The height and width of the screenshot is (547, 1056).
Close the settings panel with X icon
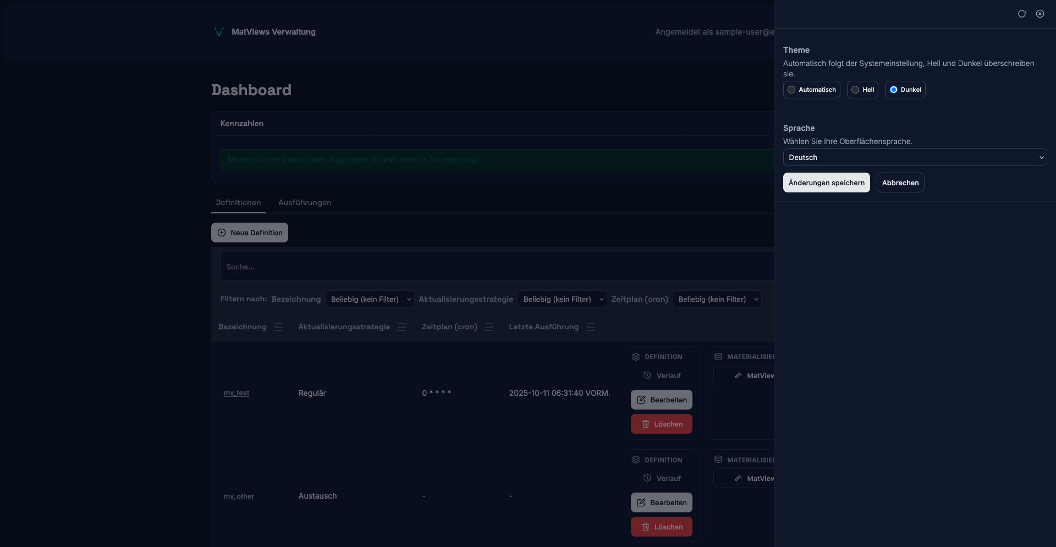pyautogui.click(x=1040, y=14)
